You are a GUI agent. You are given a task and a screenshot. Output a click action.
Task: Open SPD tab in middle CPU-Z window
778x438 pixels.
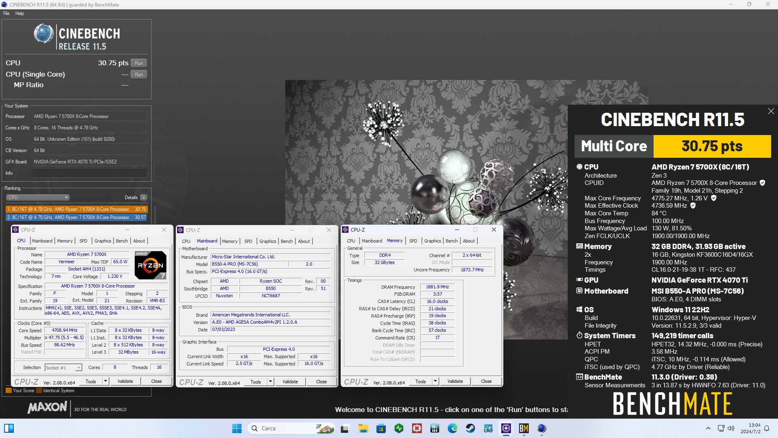[x=248, y=241]
